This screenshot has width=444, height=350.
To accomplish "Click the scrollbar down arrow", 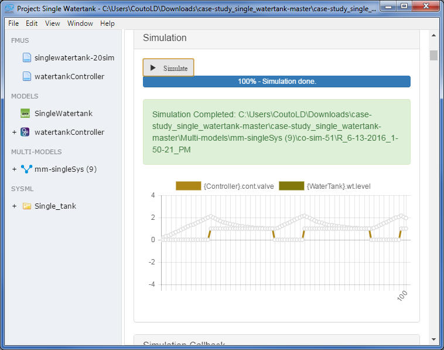I will [x=433, y=339].
